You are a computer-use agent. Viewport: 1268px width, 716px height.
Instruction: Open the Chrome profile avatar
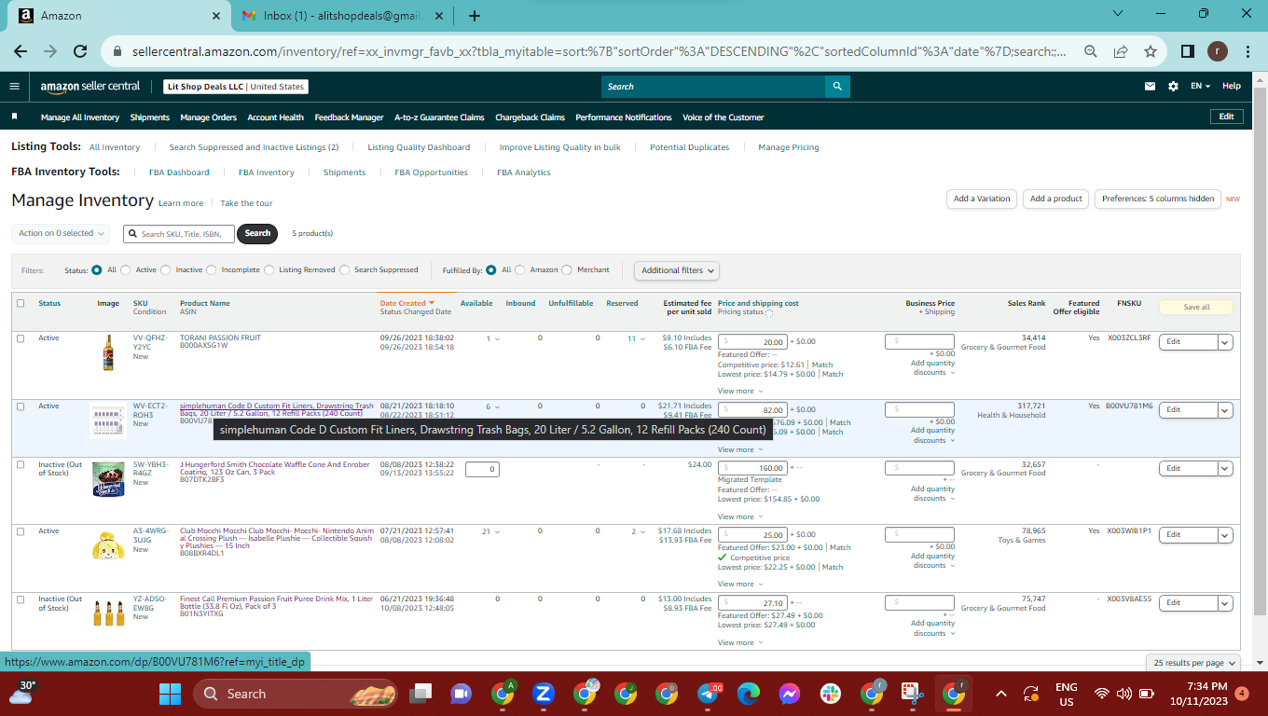click(1218, 52)
